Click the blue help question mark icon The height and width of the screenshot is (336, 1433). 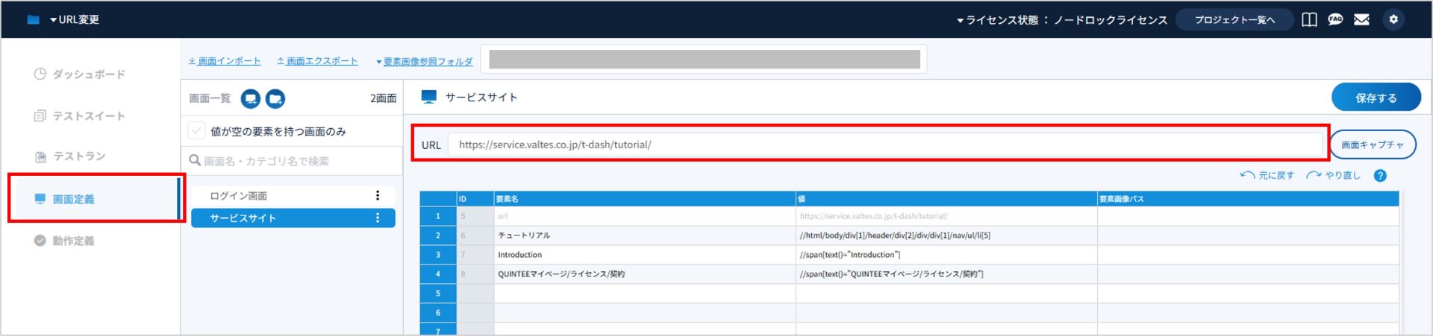coord(1380,176)
